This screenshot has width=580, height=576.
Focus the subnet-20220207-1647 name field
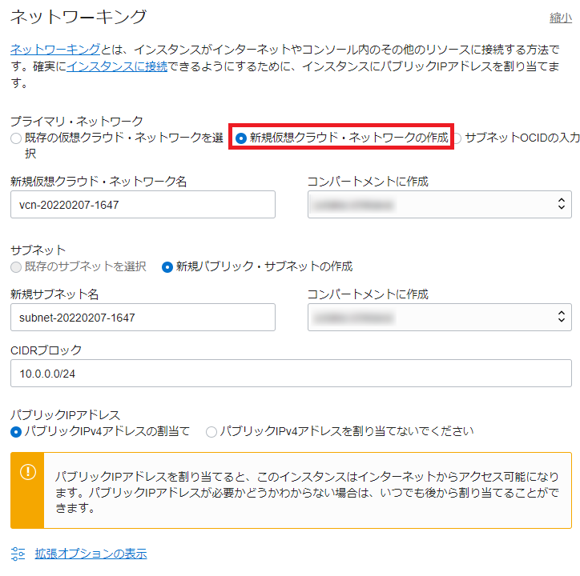[x=143, y=318]
